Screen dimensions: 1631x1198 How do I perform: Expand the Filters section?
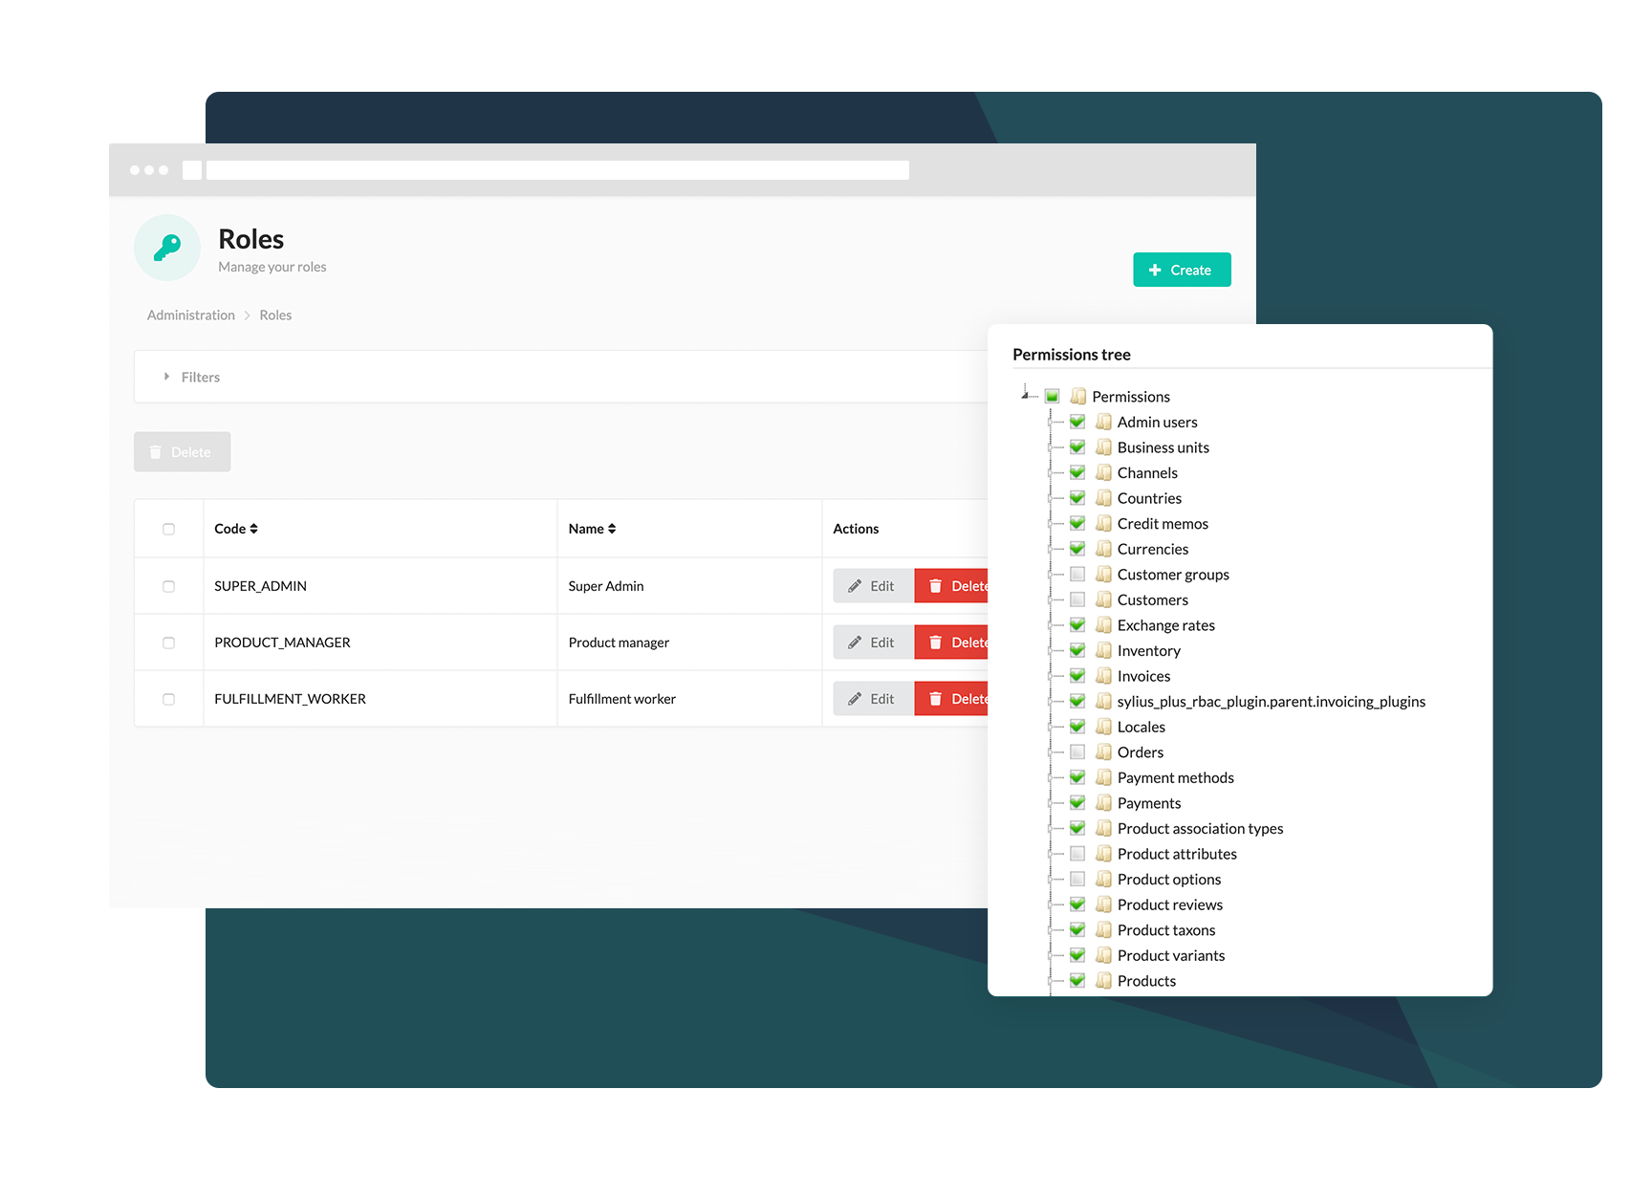(192, 377)
